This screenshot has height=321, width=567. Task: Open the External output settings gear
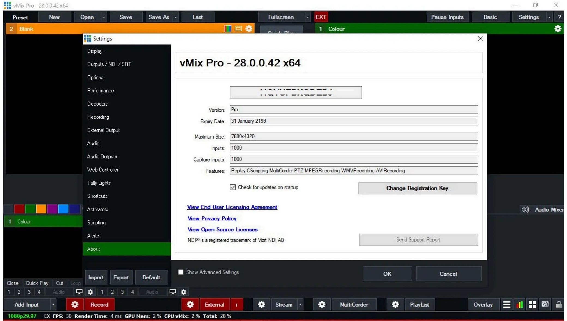click(190, 304)
